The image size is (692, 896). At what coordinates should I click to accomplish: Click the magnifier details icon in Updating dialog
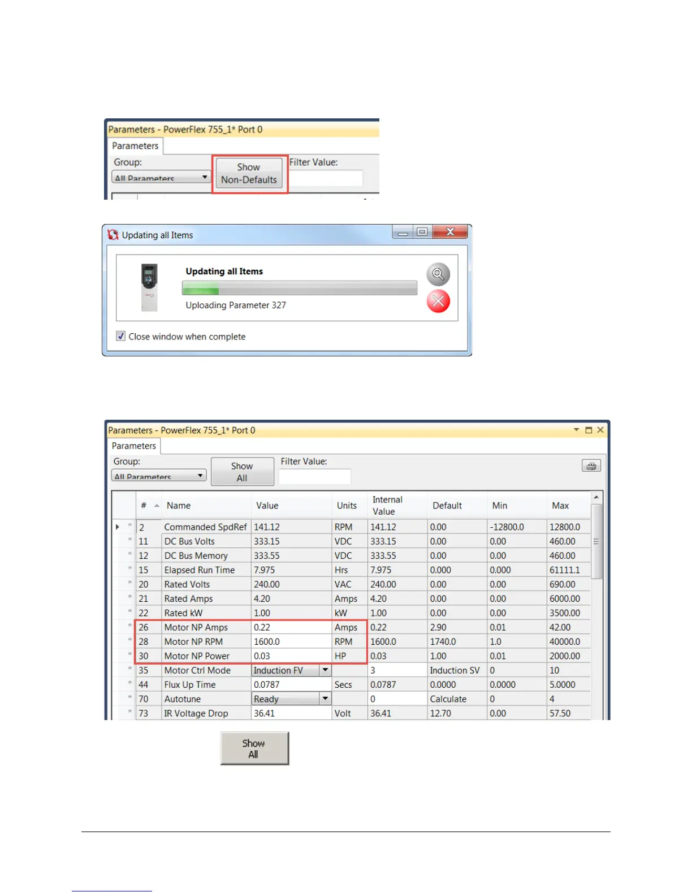(x=438, y=274)
